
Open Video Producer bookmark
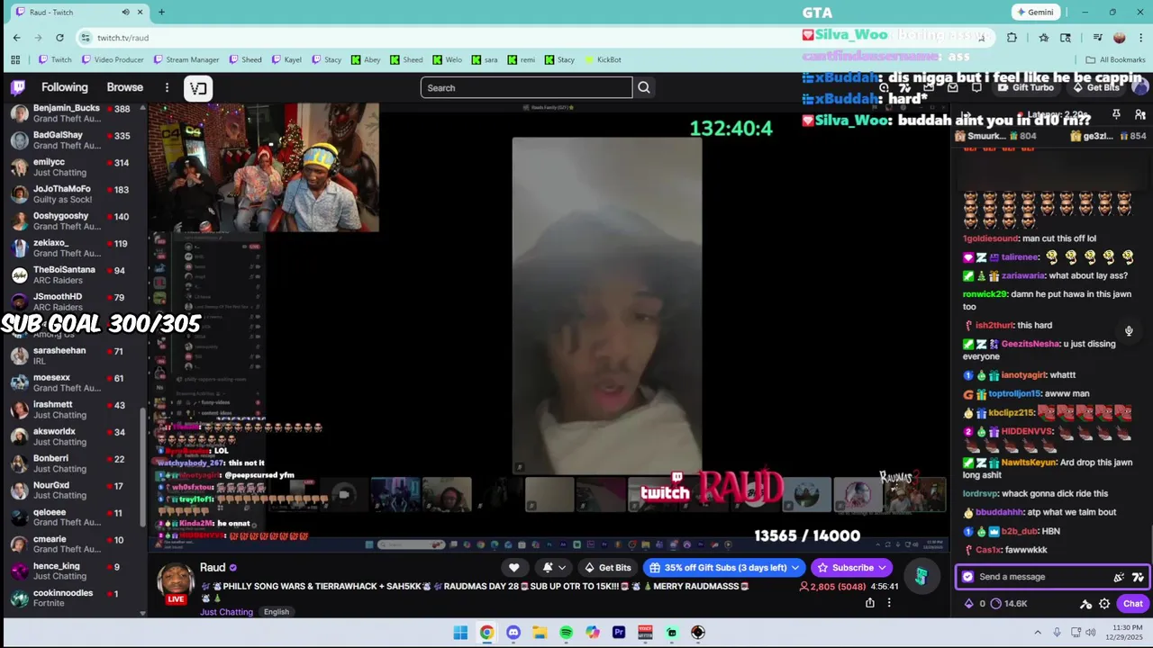(113, 59)
